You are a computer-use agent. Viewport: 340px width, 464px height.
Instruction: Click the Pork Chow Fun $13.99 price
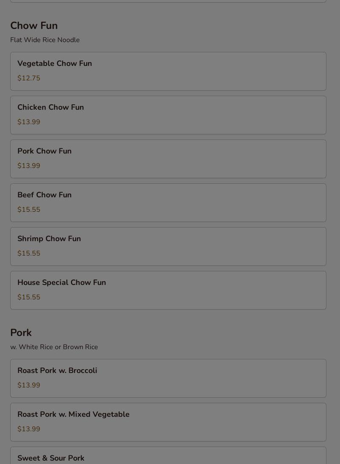(x=28, y=166)
